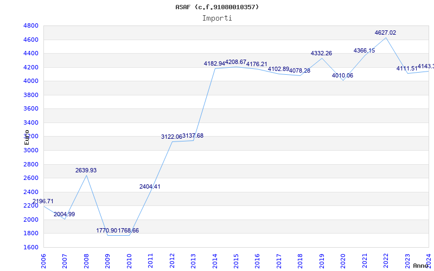Click x-axis year 2010
Screen dimensions: 434x271
(x=129, y=261)
